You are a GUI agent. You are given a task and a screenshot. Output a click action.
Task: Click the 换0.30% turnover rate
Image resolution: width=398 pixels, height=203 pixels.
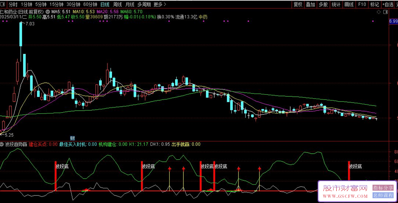pyautogui.click(x=166, y=17)
